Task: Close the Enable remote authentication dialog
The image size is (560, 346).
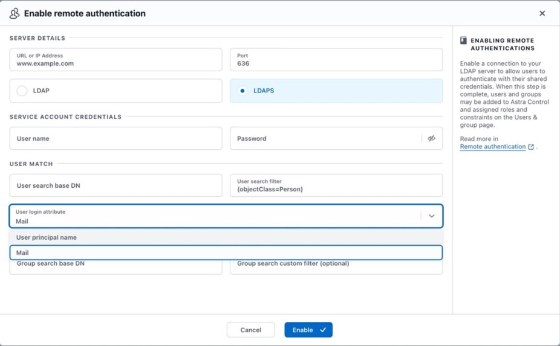Action: coord(542,13)
